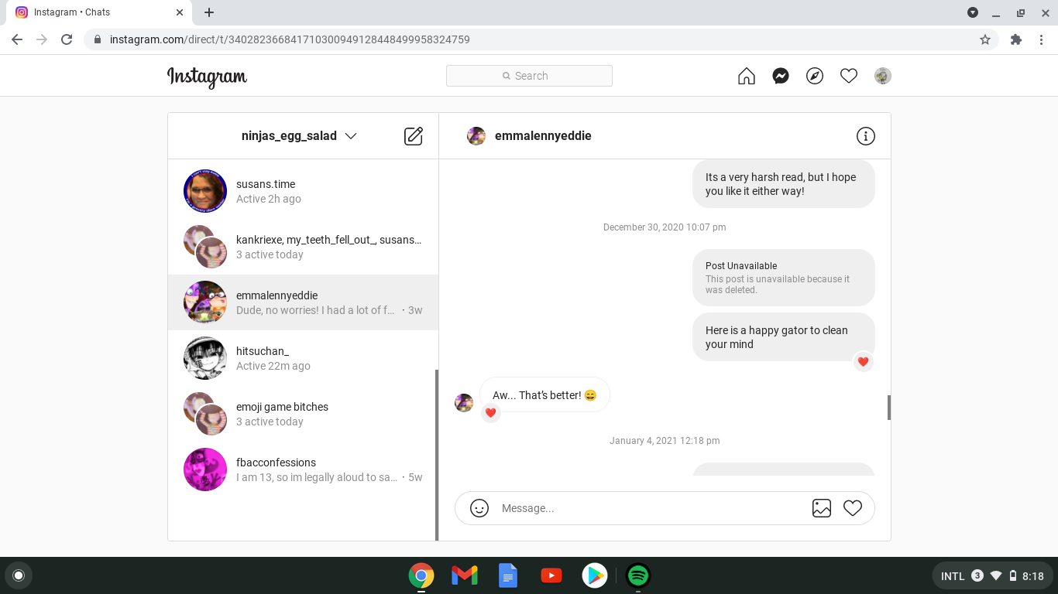Open the emoji picker in message box
The width and height of the screenshot is (1058, 594).
coord(479,508)
